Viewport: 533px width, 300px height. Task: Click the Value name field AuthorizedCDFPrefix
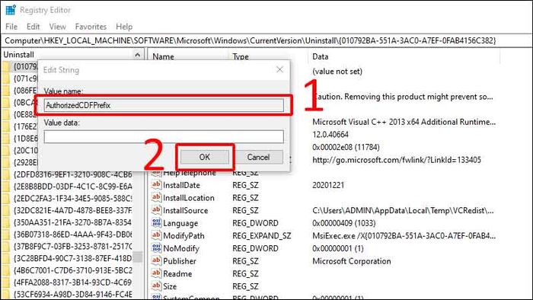pos(164,105)
